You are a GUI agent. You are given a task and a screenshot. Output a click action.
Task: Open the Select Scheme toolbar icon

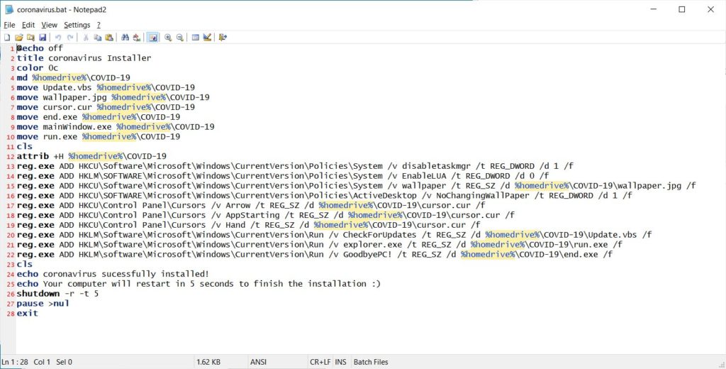pos(196,38)
